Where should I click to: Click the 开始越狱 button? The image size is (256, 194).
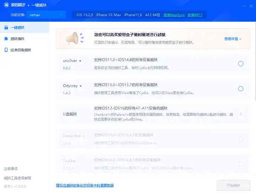(x=234, y=185)
